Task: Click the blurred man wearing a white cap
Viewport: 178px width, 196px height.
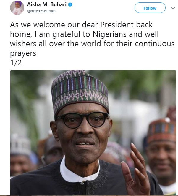Action: (22, 156)
